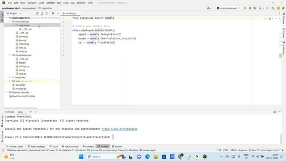Open File Explorer from taskbar

[156, 157]
